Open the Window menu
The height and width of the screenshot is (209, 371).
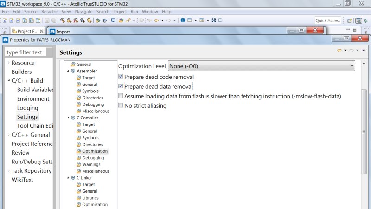point(150,11)
